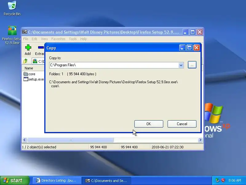The image size is (246, 185).
Task: Open the Recycle Bin desktop icon
Action: pos(12,8)
